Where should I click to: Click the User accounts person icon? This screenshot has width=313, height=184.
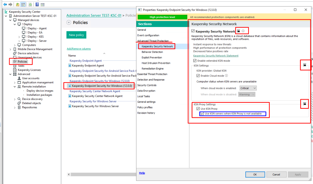[x=19, y=78]
